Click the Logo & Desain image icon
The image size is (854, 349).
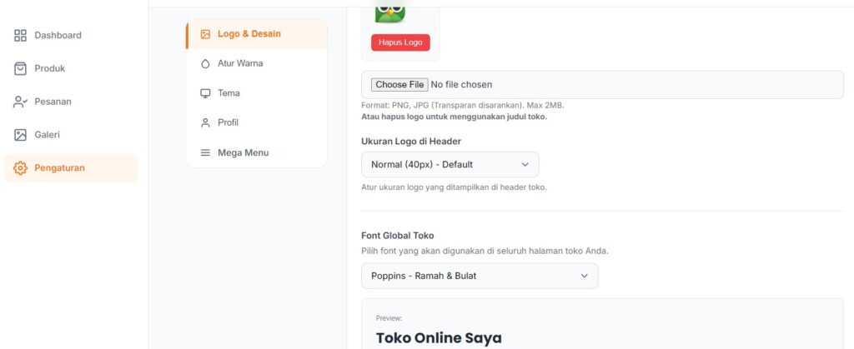(205, 34)
